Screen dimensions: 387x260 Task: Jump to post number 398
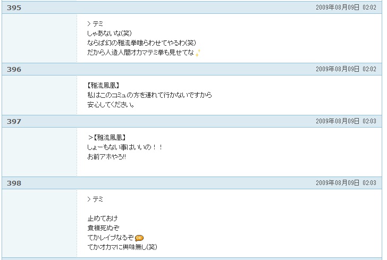(x=14, y=183)
